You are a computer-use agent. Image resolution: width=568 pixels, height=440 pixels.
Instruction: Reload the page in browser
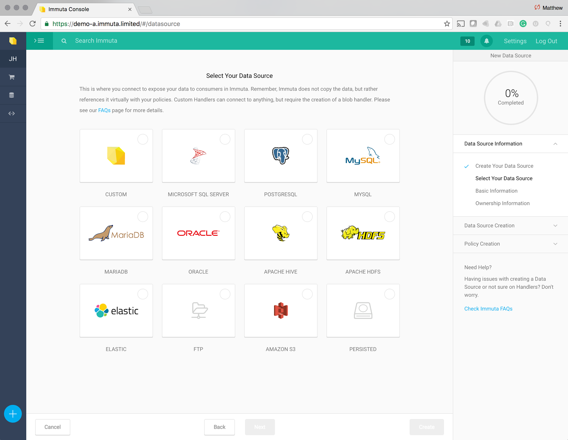tap(33, 24)
